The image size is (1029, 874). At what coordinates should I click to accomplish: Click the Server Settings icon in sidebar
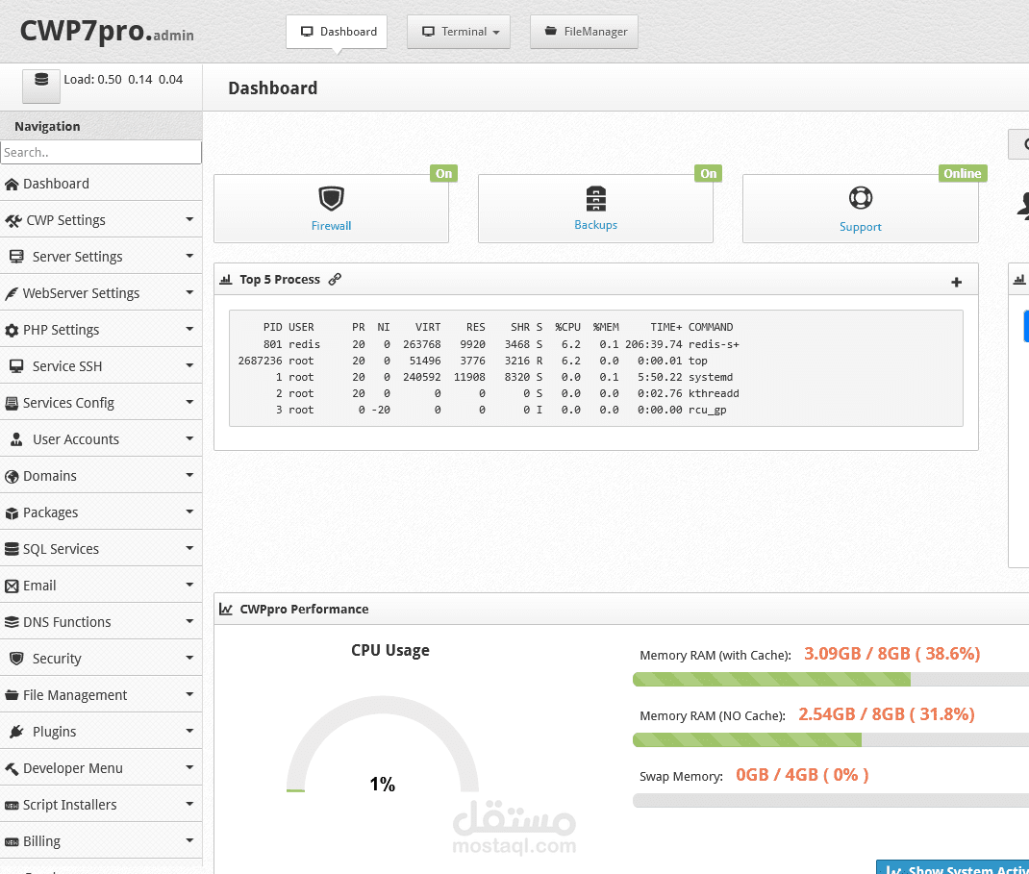coord(16,257)
